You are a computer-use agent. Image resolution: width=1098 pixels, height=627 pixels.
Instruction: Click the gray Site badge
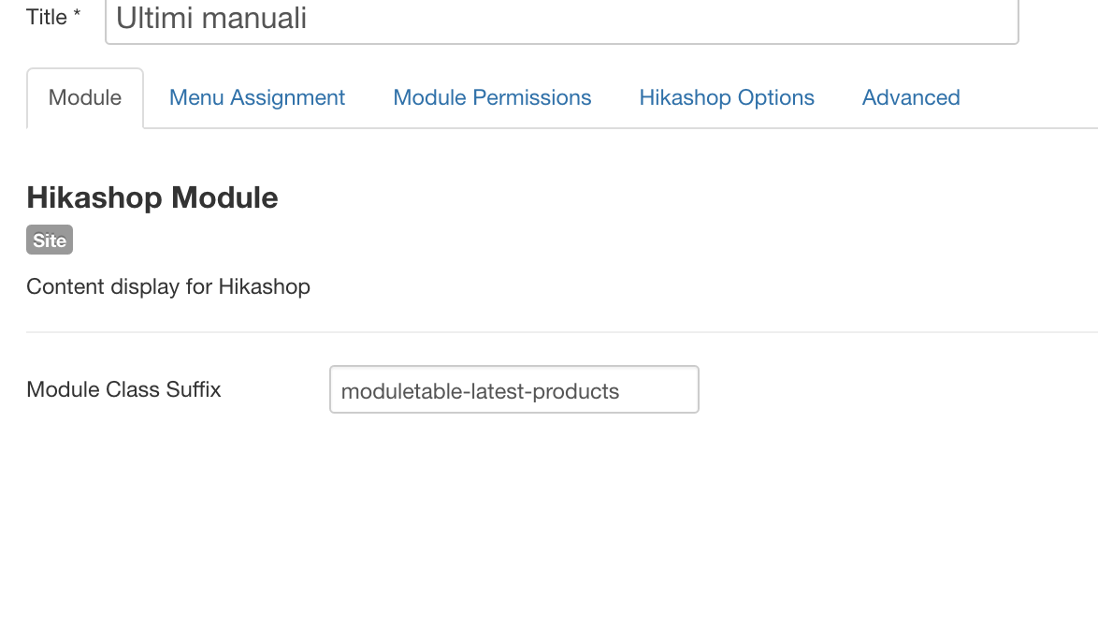50,241
